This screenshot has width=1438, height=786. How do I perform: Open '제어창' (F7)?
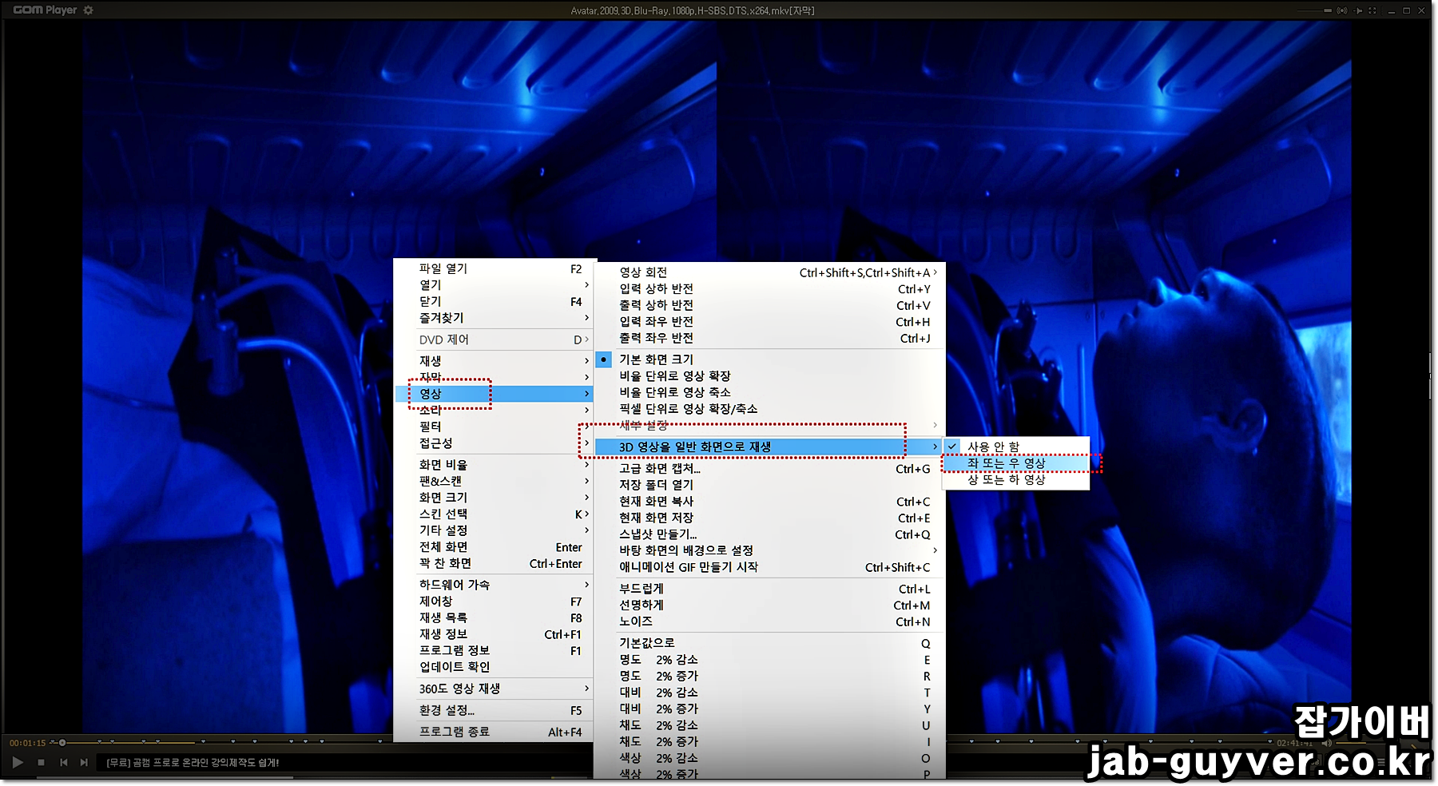point(494,601)
